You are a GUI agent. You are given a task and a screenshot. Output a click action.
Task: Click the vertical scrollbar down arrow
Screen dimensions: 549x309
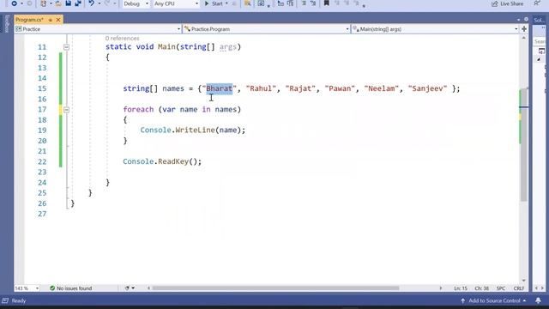(x=524, y=281)
